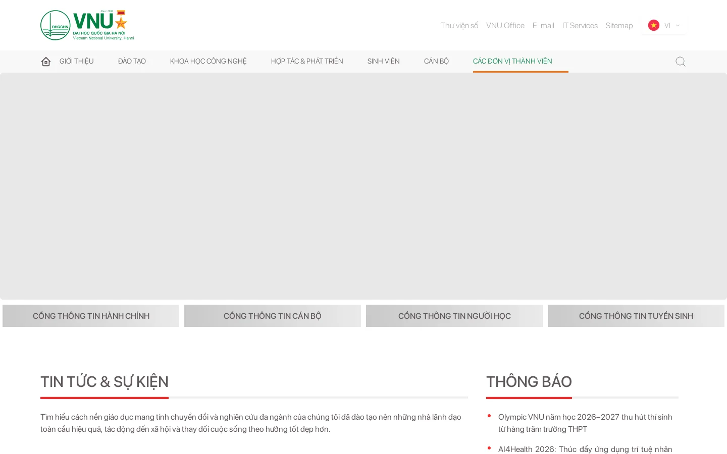Open the E-mail link

543,25
